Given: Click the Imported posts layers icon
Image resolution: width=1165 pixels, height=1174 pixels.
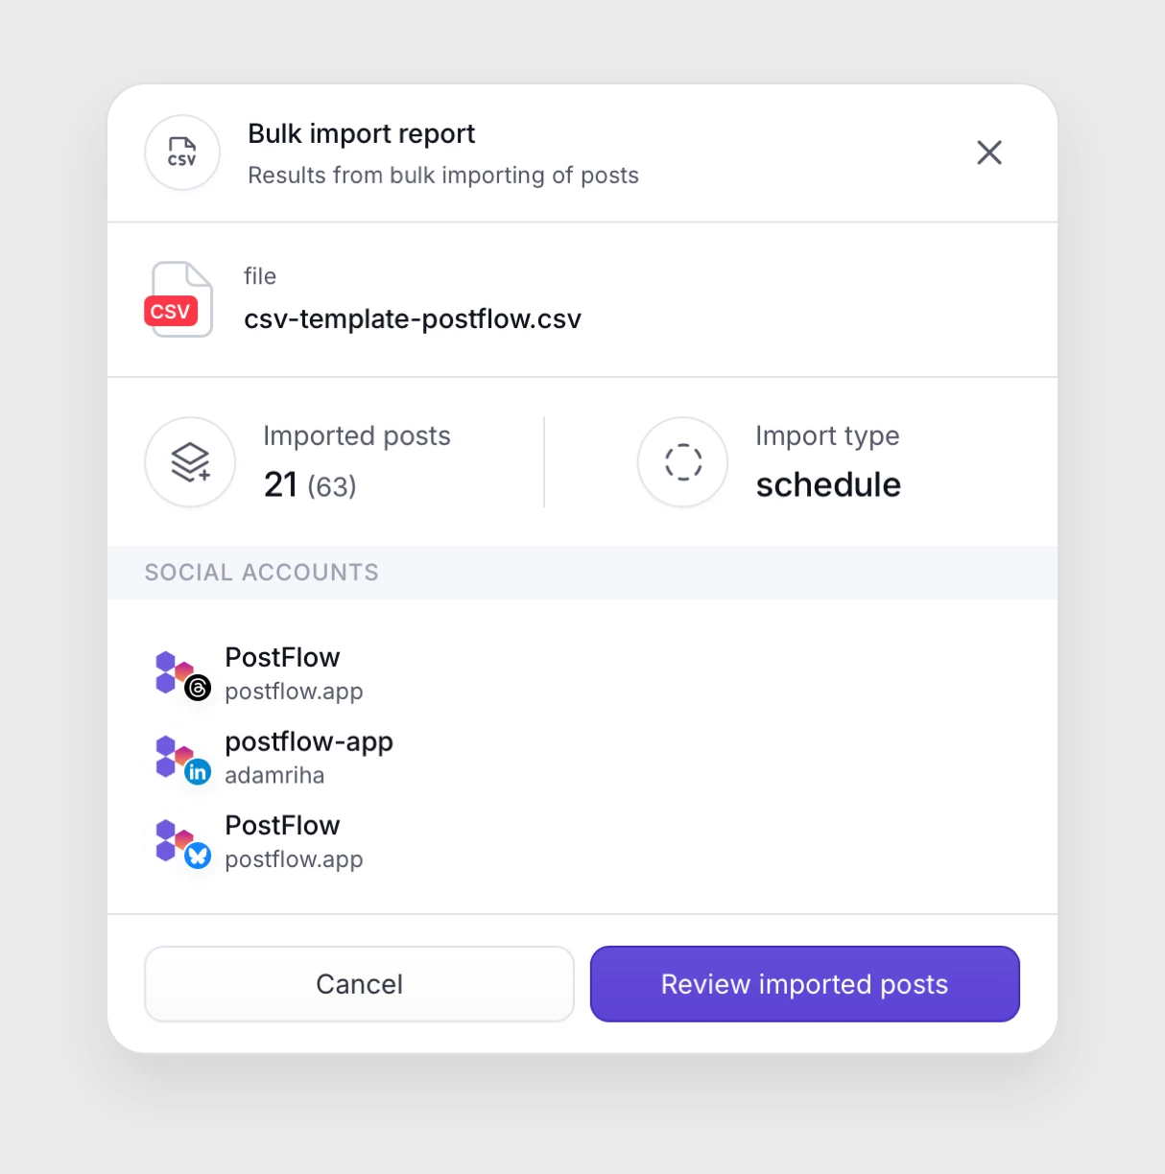Looking at the screenshot, I should click(x=190, y=462).
